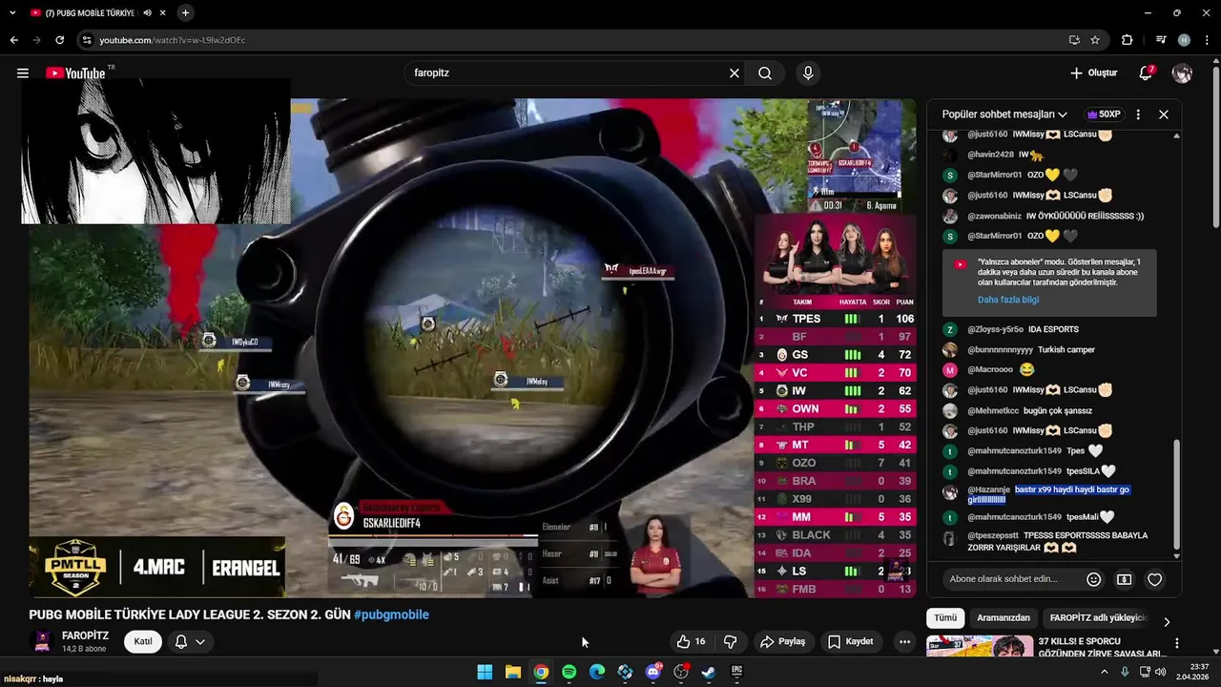This screenshot has height=687, width=1221.
Task: Close the PUBG MOBILE TÜRKİYE tab
Action: point(164,13)
